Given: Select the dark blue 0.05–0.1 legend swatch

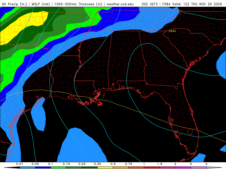Looking at the screenshot, I should pos(43,168).
